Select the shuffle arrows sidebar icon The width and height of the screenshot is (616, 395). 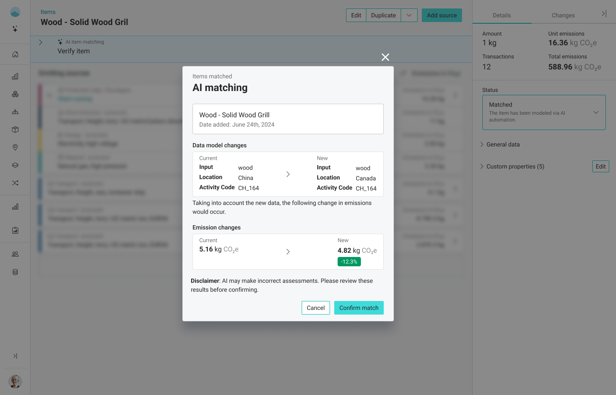[x=15, y=183]
